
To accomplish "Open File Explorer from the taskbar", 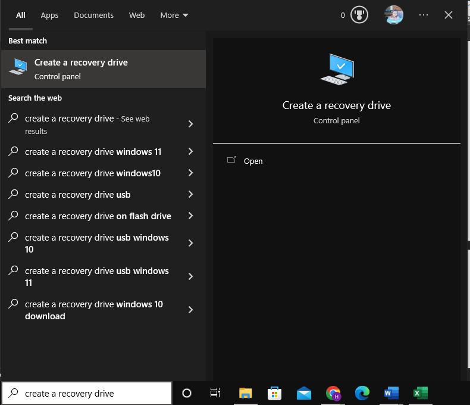I will tap(245, 393).
